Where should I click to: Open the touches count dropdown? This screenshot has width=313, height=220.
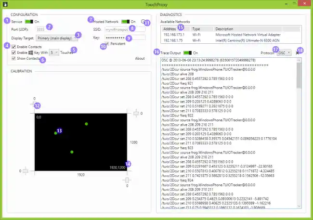(x=53, y=52)
